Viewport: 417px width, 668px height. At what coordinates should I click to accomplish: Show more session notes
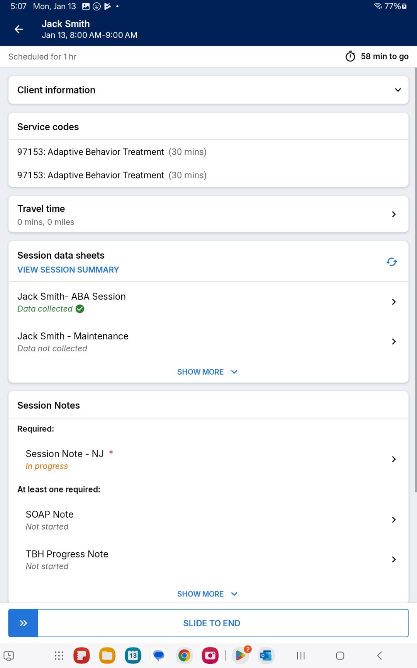coord(208,594)
